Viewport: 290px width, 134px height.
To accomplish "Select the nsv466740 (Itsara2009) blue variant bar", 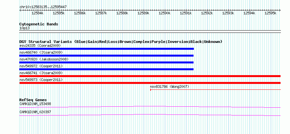I will click(x=106, y=56).
